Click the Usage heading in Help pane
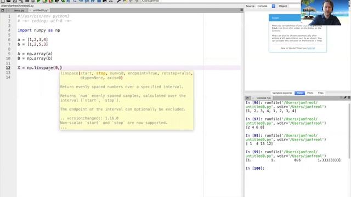This screenshot has width=351, height=197. click(275, 18)
